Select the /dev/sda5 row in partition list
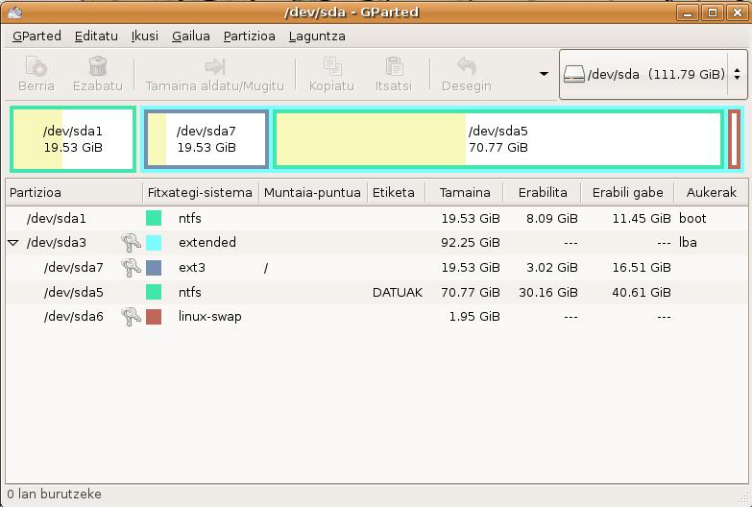Image resolution: width=752 pixels, height=507 pixels. click(x=376, y=292)
